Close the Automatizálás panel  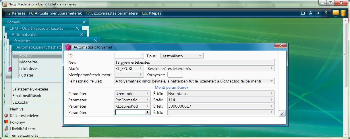coord(82,35)
